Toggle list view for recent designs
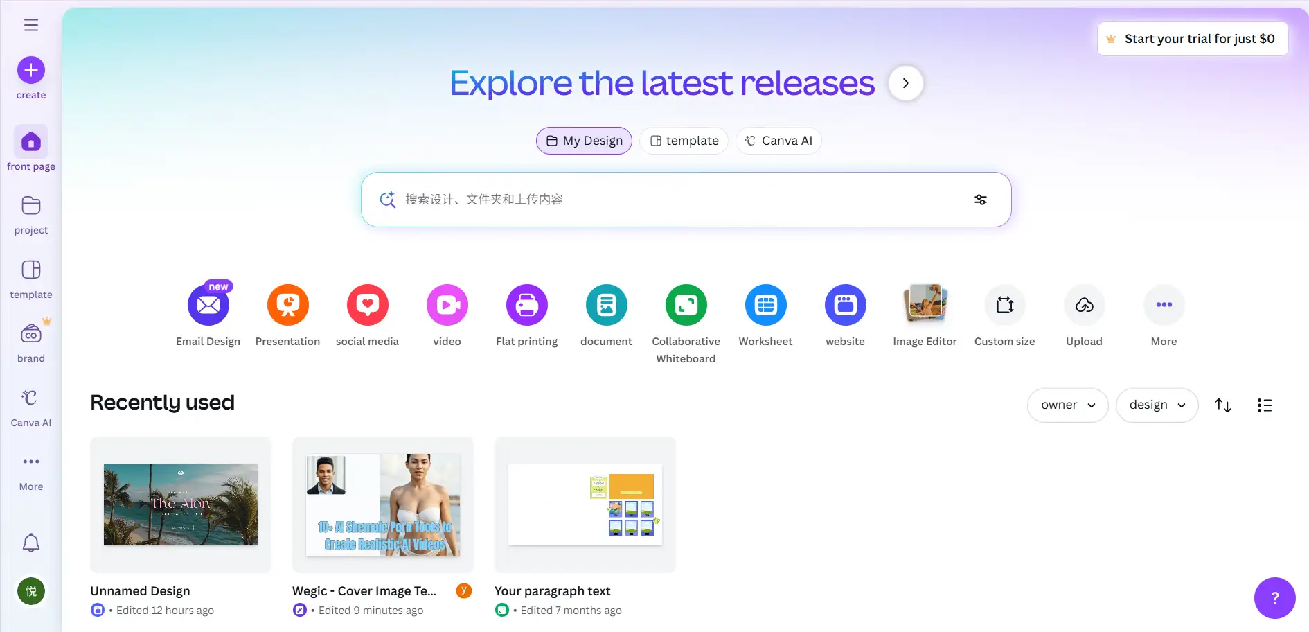The image size is (1309, 632). (x=1265, y=405)
